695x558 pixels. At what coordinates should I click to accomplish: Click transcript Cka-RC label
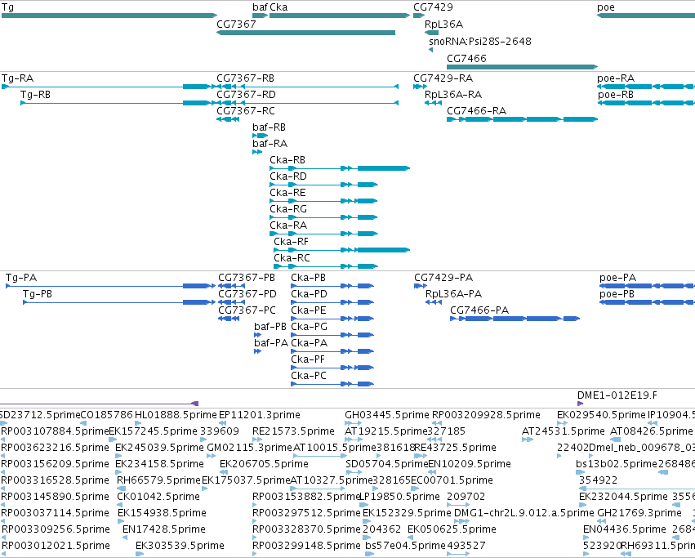coord(292,258)
